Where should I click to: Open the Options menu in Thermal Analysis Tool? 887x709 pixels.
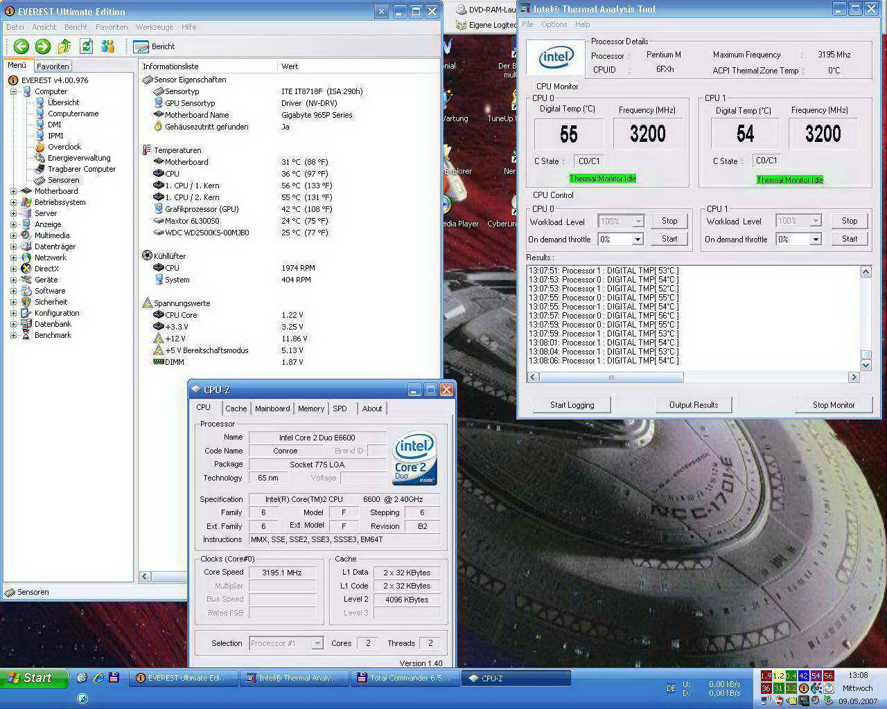coord(554,24)
